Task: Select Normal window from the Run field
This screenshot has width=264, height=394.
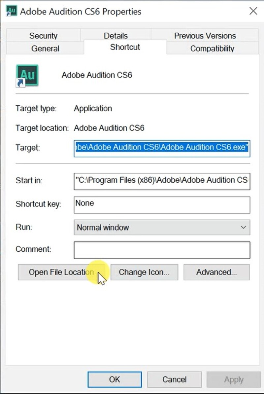Action: [x=162, y=227]
